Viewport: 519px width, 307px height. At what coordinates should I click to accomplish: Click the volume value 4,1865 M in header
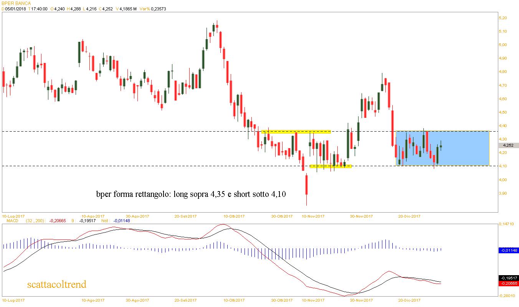(x=129, y=9)
